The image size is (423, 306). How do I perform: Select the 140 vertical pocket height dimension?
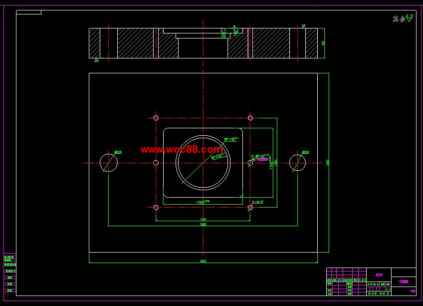[271, 163]
